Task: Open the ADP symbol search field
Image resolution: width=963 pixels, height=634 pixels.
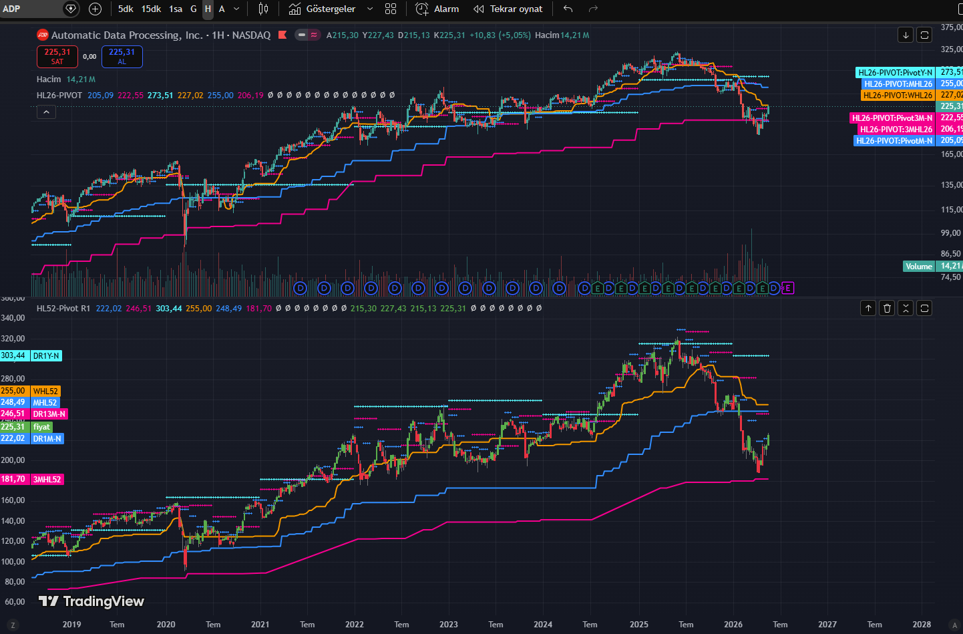Action: [x=30, y=9]
